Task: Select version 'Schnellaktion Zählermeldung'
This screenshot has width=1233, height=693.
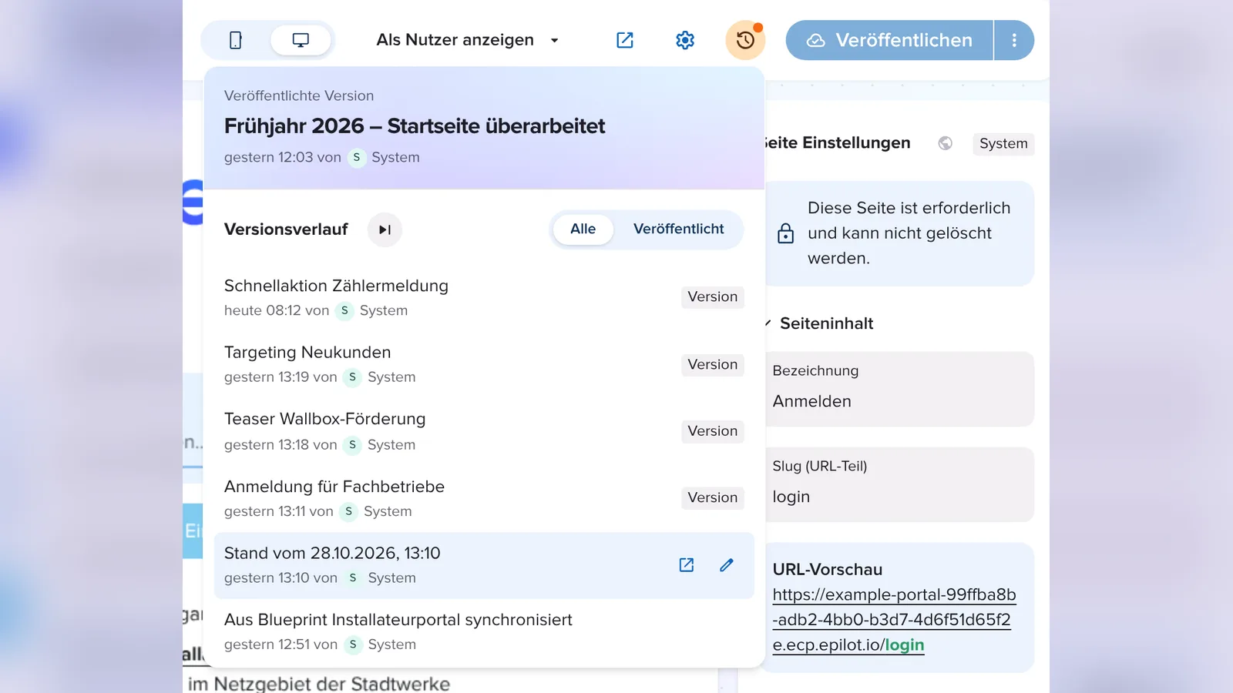Action: point(484,297)
